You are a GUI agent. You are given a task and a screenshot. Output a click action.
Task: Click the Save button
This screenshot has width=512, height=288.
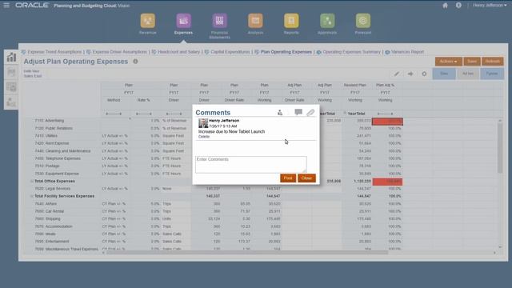pos(472,62)
